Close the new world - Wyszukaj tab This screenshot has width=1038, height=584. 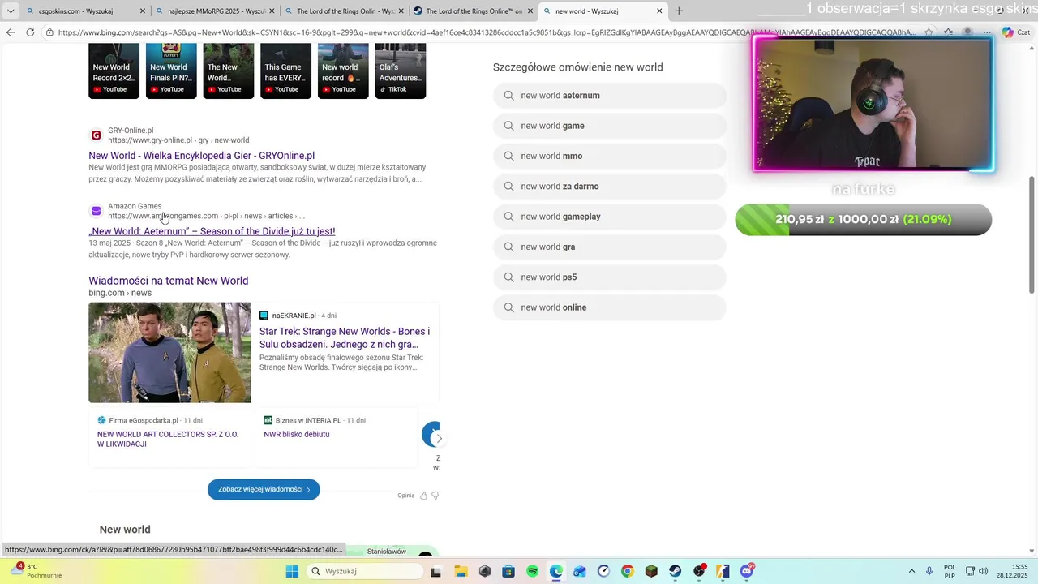(659, 11)
